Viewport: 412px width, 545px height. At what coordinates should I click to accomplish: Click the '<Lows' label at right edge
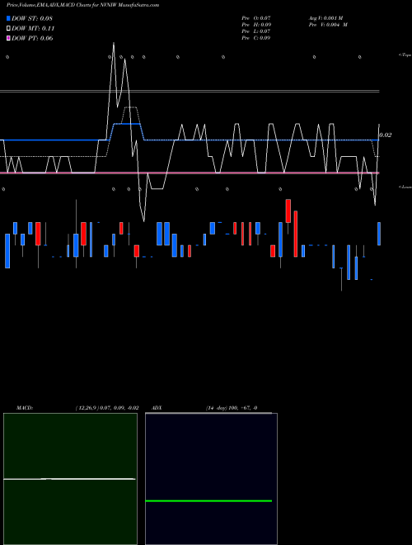[405, 187]
